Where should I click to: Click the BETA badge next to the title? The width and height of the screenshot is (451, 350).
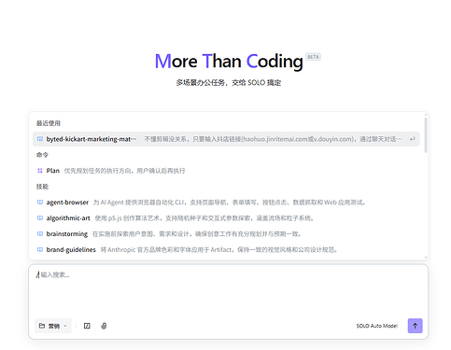pyautogui.click(x=313, y=57)
